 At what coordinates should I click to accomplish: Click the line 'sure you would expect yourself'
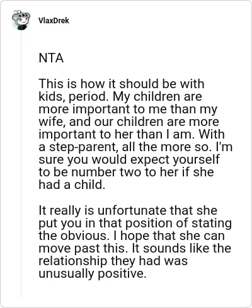click(x=129, y=160)
